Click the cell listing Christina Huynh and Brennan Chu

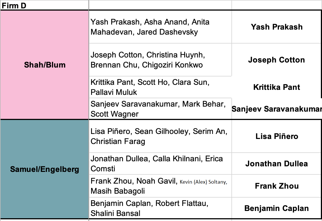click(x=160, y=60)
